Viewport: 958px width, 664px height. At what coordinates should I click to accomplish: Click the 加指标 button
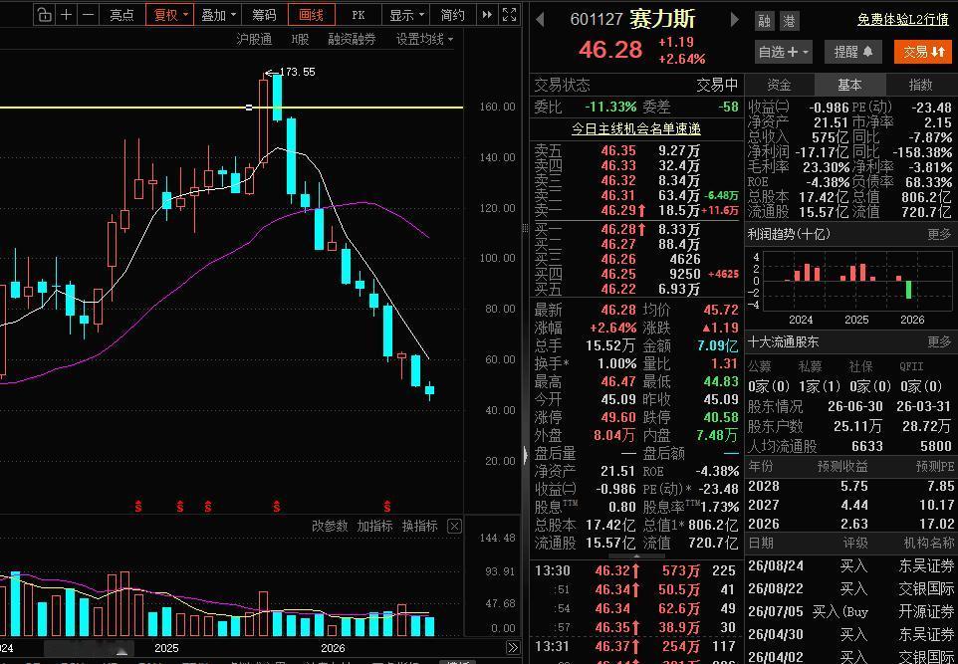[x=374, y=526]
